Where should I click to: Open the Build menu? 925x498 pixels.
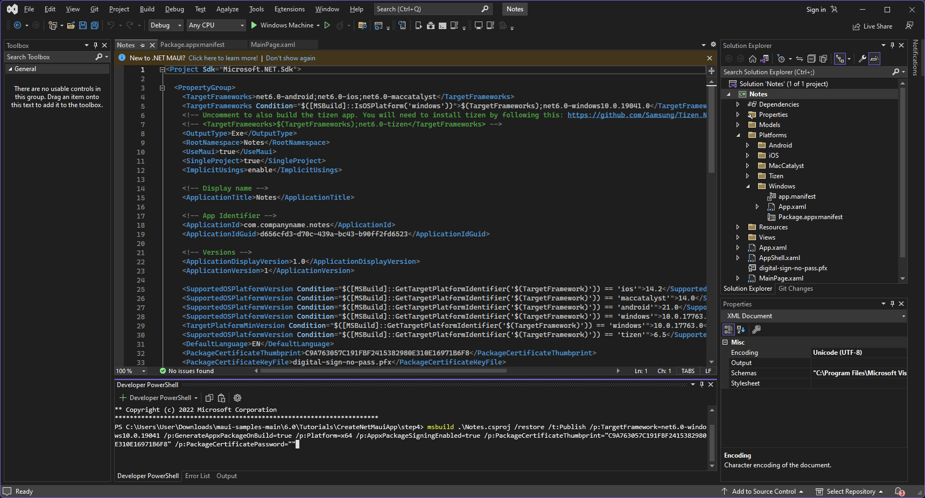click(x=147, y=9)
